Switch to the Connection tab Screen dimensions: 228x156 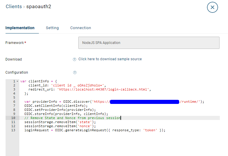point(81,28)
